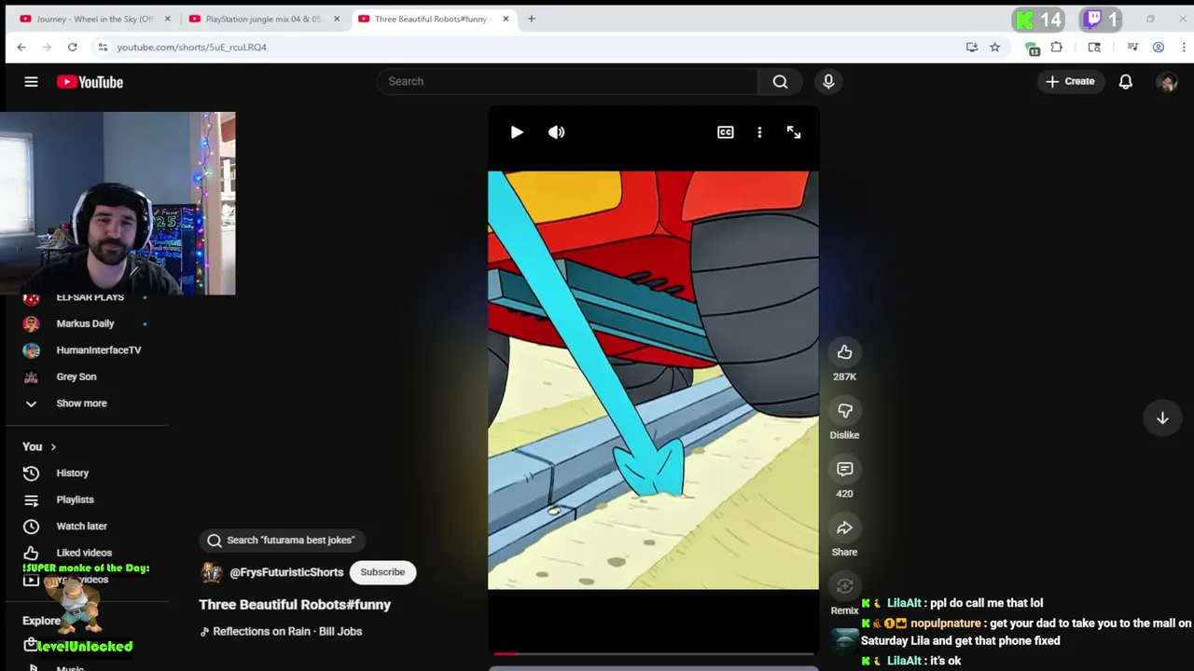Click the site info icon by the URL

tap(103, 47)
